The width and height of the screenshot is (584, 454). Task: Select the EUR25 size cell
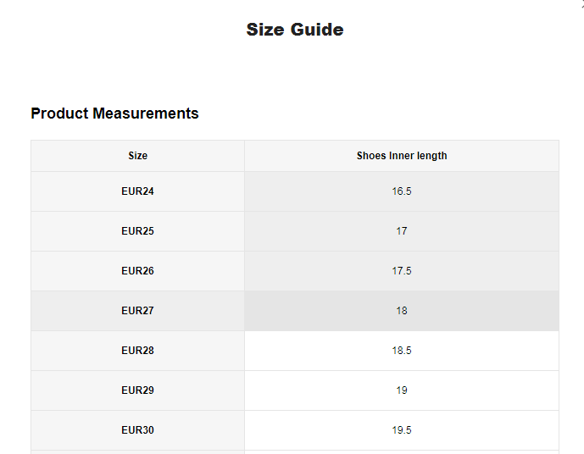point(137,231)
